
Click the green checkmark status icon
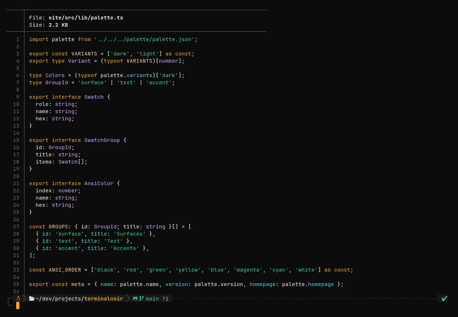point(444,299)
